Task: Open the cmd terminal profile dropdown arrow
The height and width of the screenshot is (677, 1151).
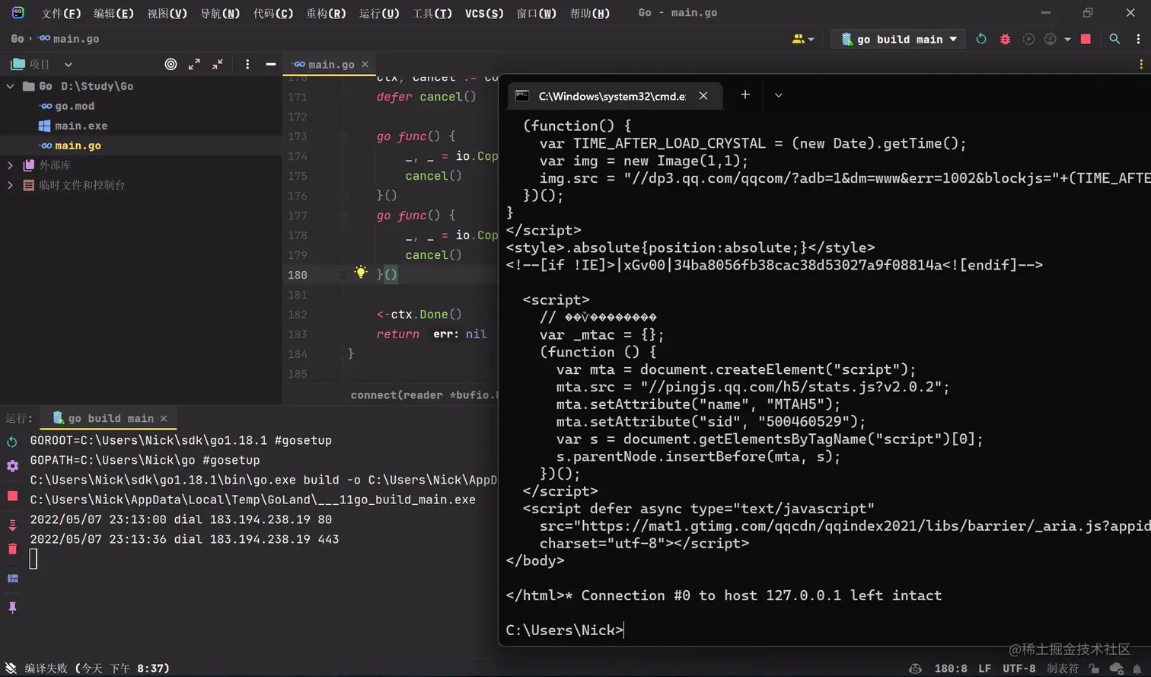Action: [778, 95]
